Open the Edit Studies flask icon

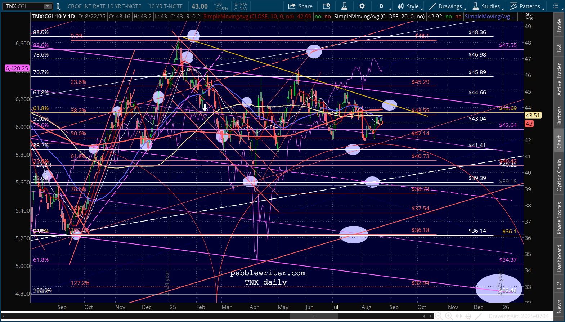point(344,6)
